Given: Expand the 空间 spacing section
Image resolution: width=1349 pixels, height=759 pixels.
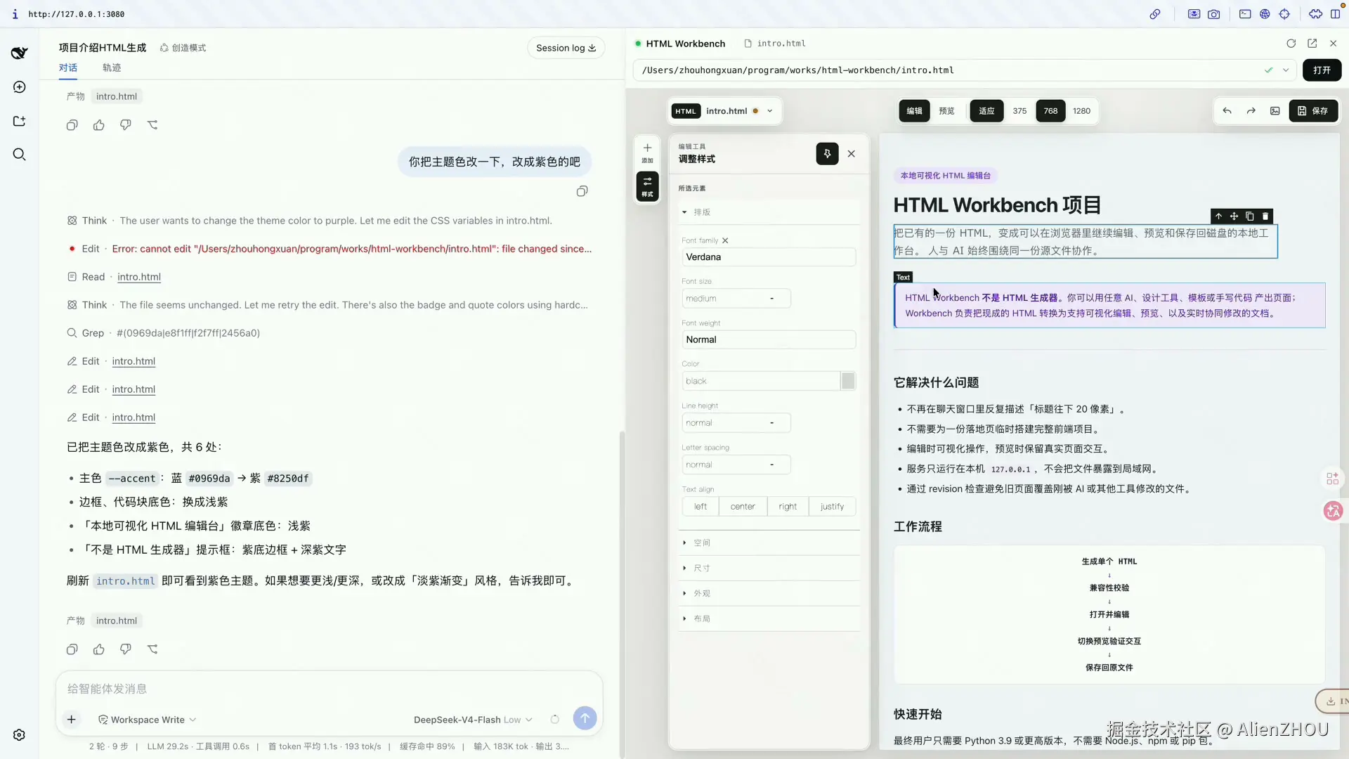Looking at the screenshot, I should (x=769, y=543).
